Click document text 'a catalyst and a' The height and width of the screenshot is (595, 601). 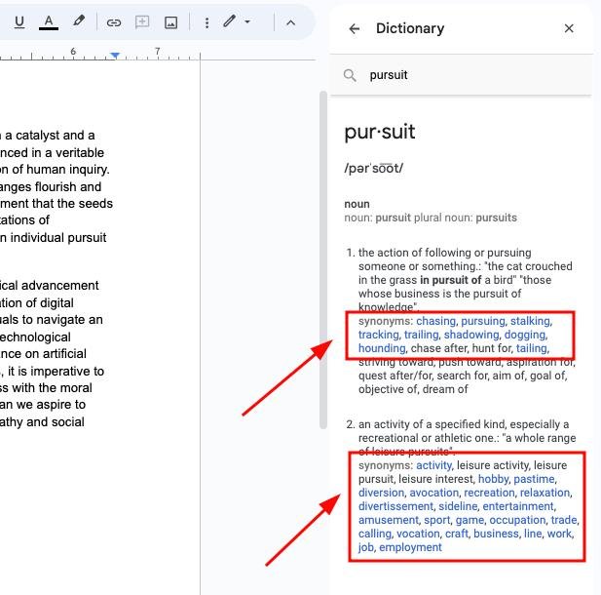50,136
